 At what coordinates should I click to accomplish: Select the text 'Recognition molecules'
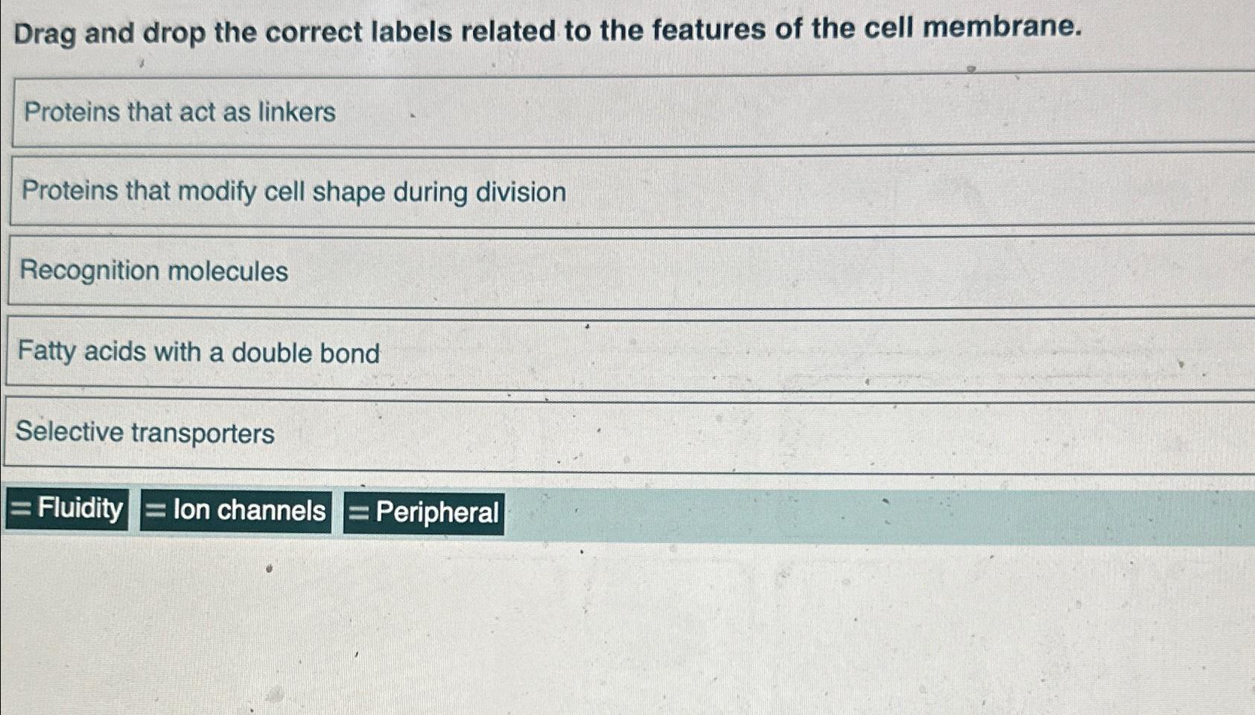click(153, 272)
